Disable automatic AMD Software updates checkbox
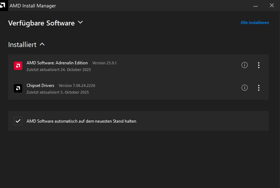The height and width of the screenshot is (188, 280). point(18,121)
